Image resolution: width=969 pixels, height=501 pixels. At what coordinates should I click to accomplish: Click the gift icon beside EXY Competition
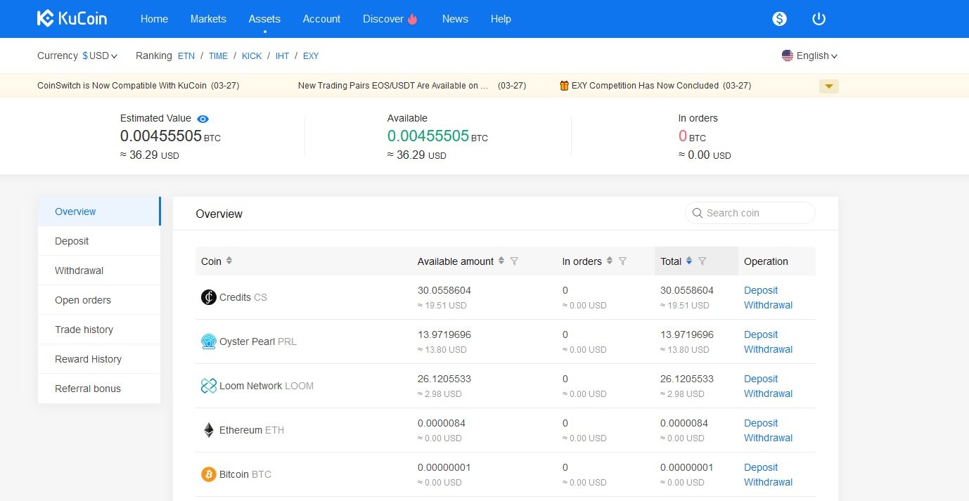coord(564,86)
